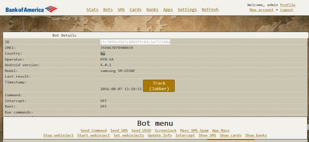Navigate to the Banks page

[152, 9]
